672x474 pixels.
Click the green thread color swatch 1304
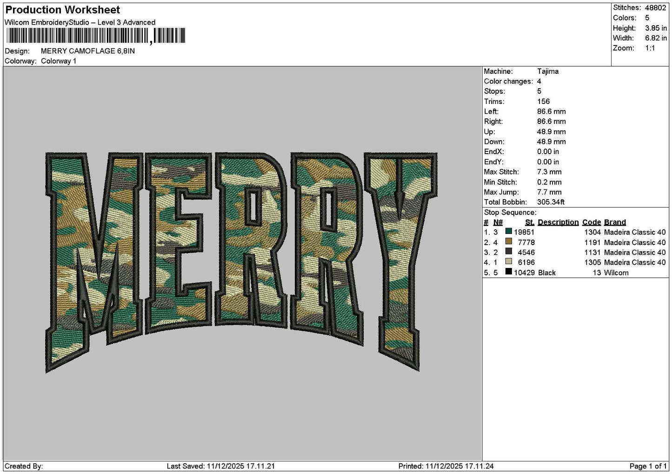509,232
